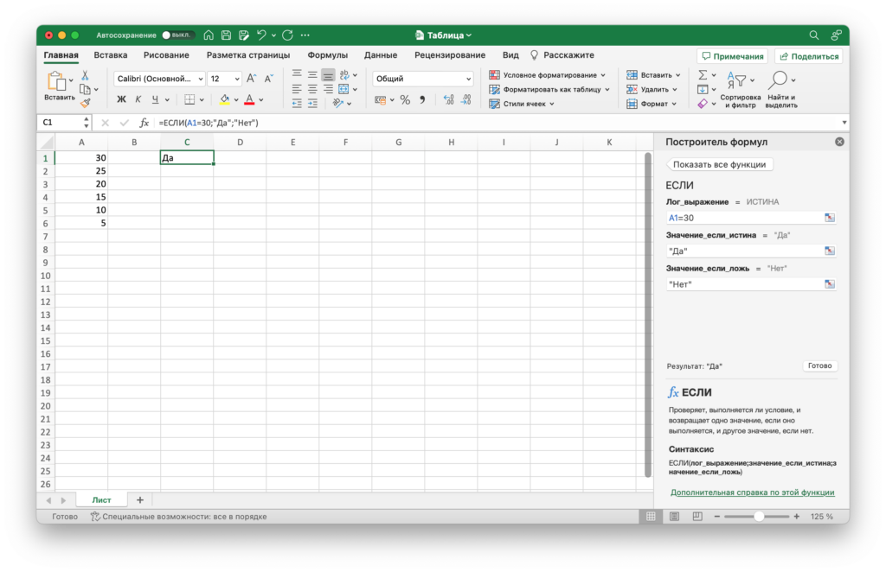This screenshot has height=572, width=886.
Task: Click the Готово button in formula builder
Action: (x=819, y=365)
